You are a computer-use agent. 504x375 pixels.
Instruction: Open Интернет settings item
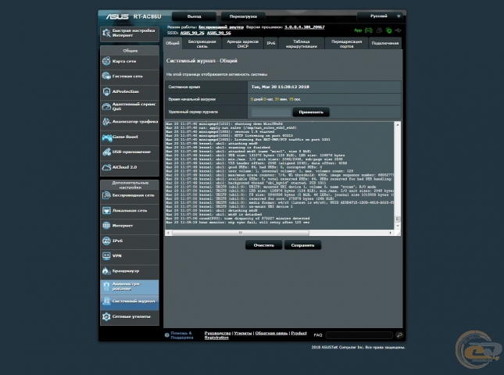click(x=130, y=226)
